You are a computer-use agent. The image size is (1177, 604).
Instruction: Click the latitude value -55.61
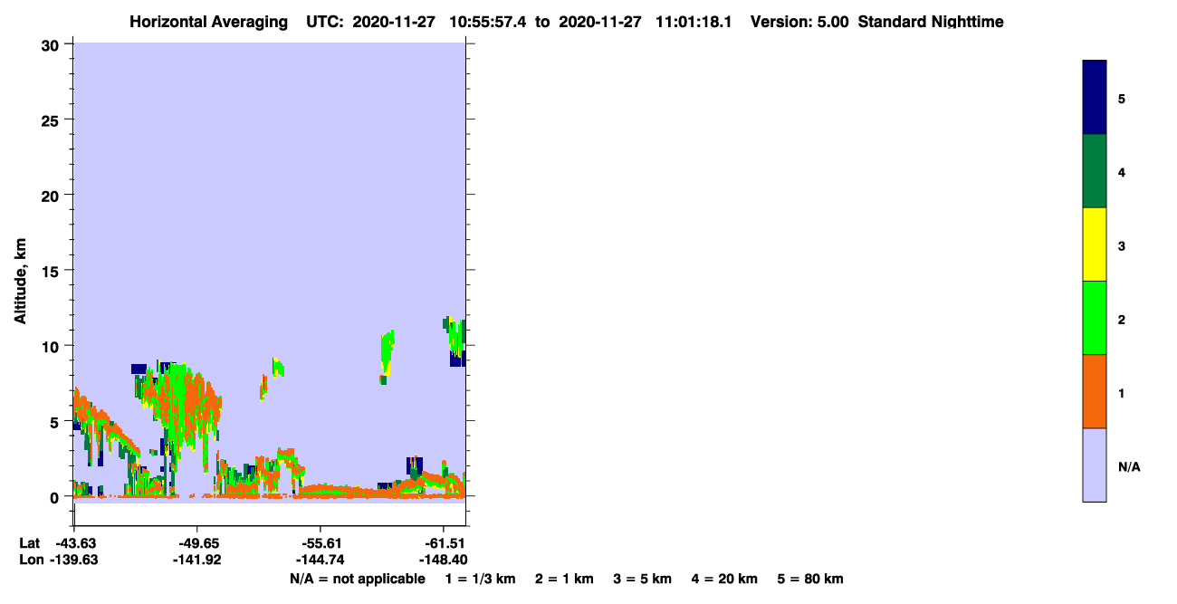click(x=321, y=543)
